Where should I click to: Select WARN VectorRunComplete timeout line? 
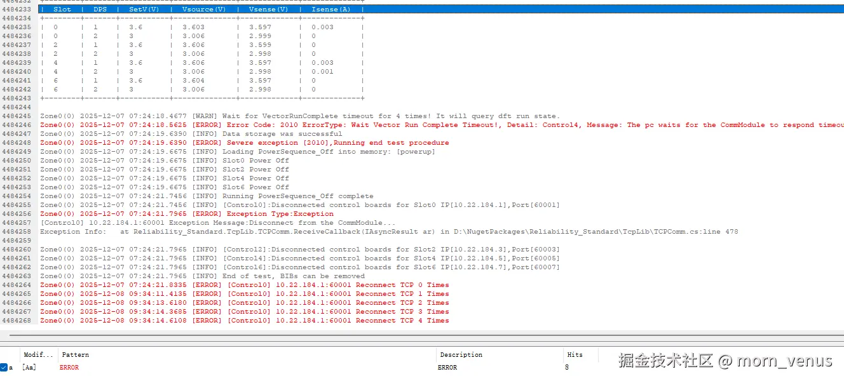[300, 116]
